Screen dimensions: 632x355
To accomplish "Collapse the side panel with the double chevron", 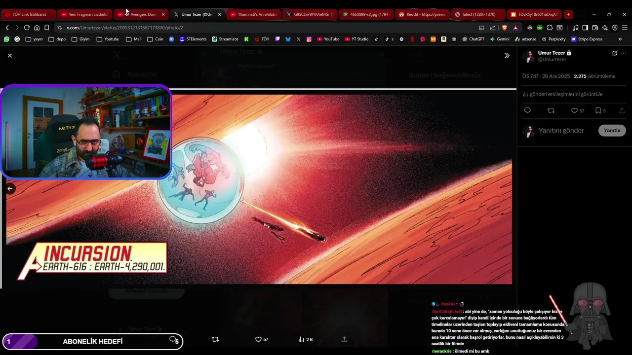I will 507,56.
